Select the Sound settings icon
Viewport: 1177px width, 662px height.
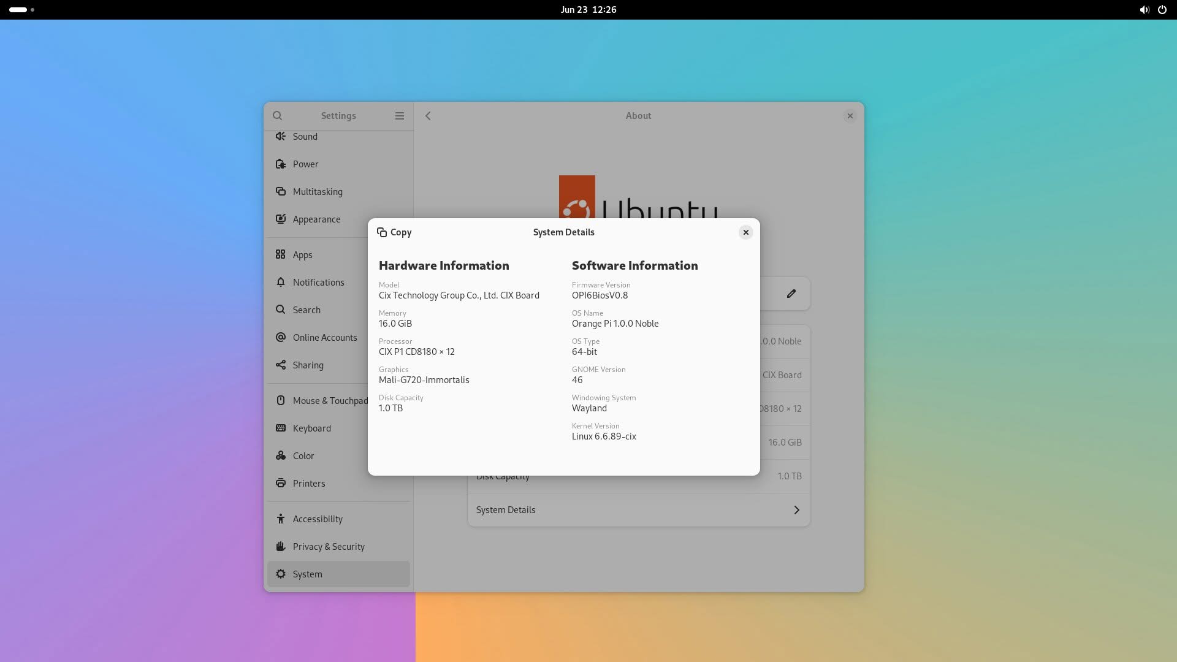(x=281, y=136)
